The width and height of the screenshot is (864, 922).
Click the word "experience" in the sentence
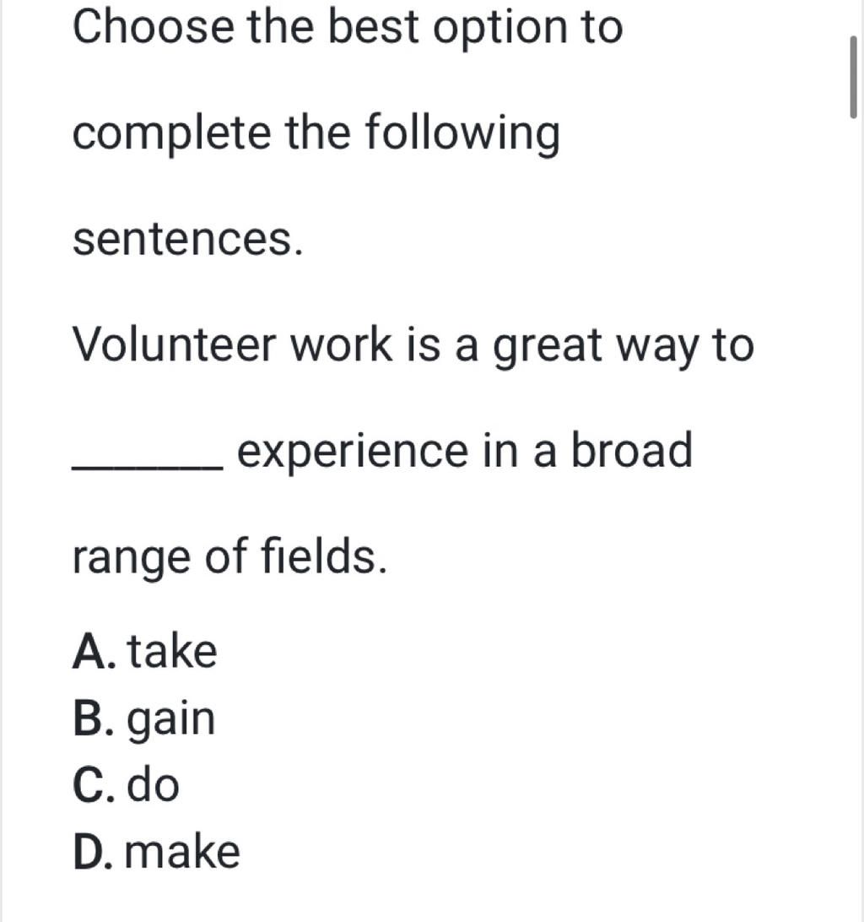pyautogui.click(x=353, y=453)
